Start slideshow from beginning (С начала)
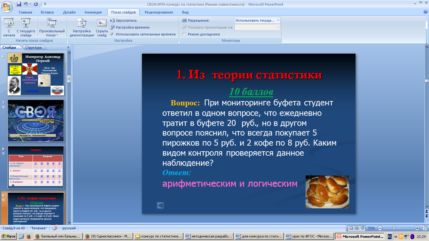 coord(9,28)
